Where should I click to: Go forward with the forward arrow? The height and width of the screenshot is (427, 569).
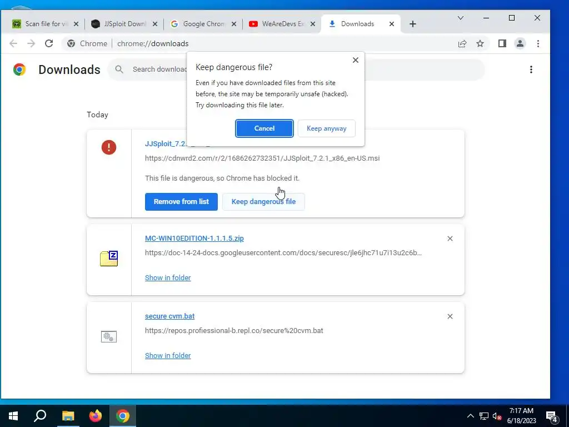click(31, 43)
